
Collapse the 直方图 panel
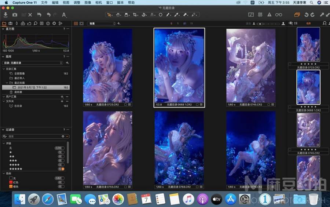click(x=3, y=29)
